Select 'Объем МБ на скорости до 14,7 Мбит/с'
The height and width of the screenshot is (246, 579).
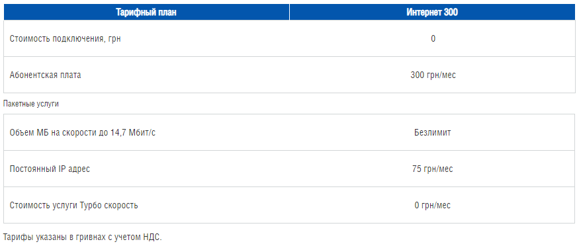point(82,133)
